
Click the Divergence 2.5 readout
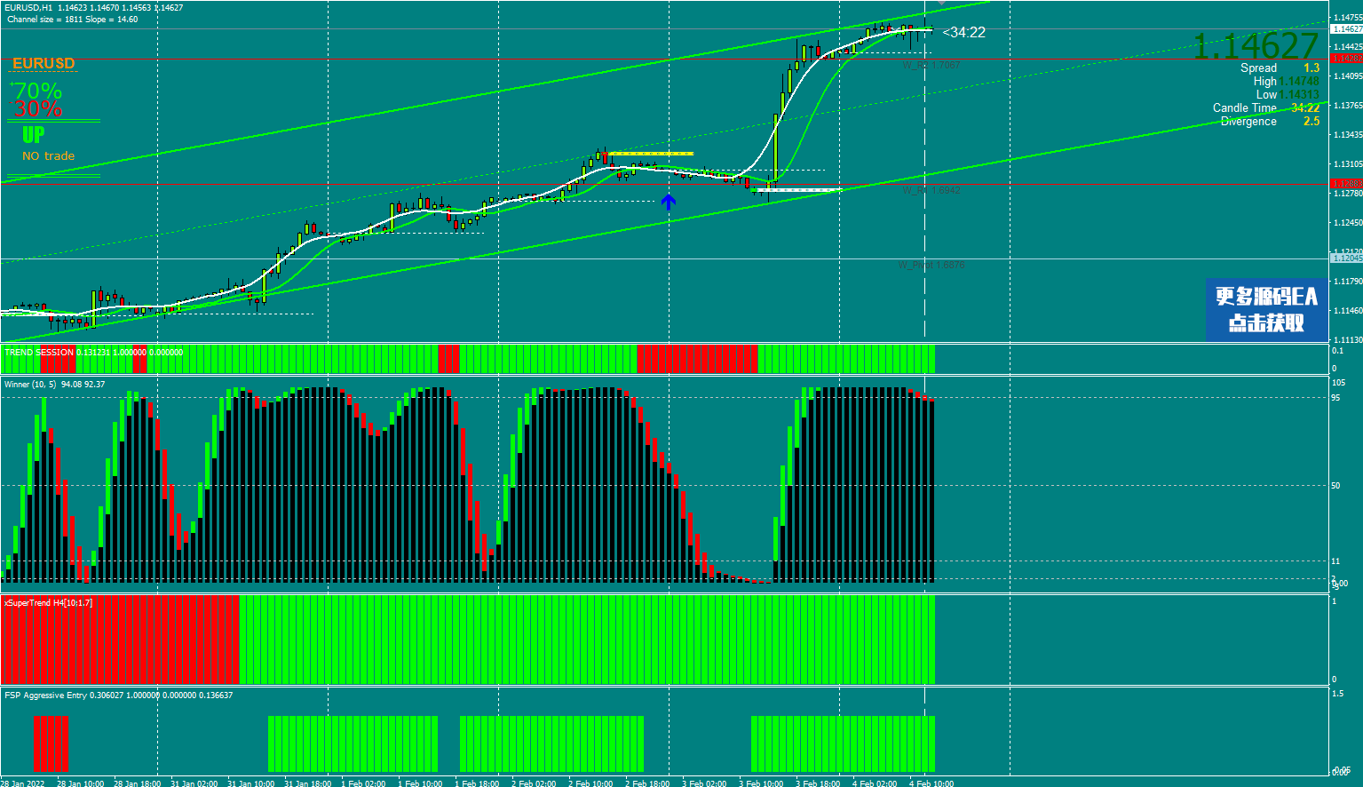1269,122
